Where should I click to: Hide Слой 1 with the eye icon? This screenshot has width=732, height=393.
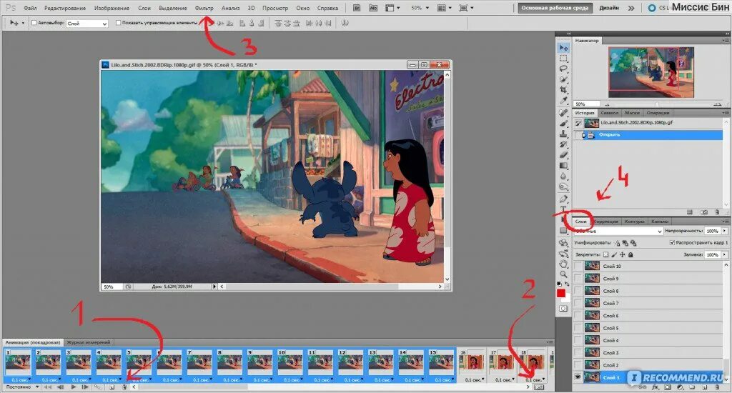pyautogui.click(x=578, y=377)
